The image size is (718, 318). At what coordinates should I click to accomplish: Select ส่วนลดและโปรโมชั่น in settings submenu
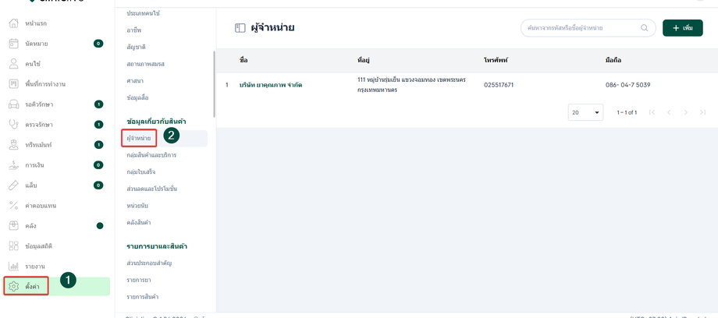tap(152, 189)
